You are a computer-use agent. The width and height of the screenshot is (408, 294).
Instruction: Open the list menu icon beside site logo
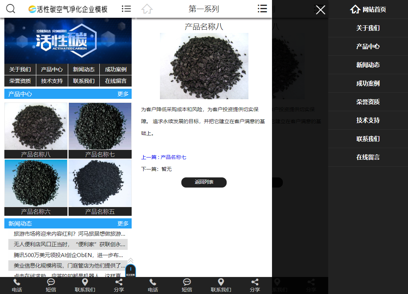click(126, 9)
